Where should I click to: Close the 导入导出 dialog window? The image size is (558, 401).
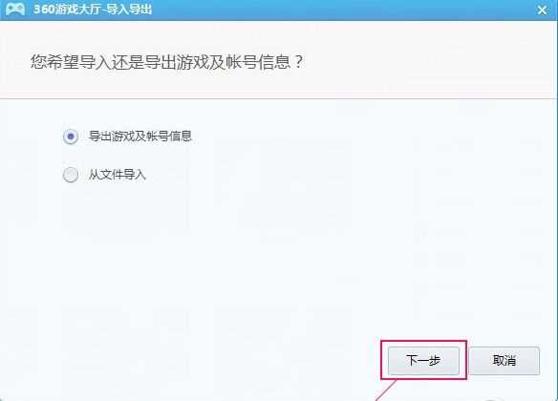point(542,10)
